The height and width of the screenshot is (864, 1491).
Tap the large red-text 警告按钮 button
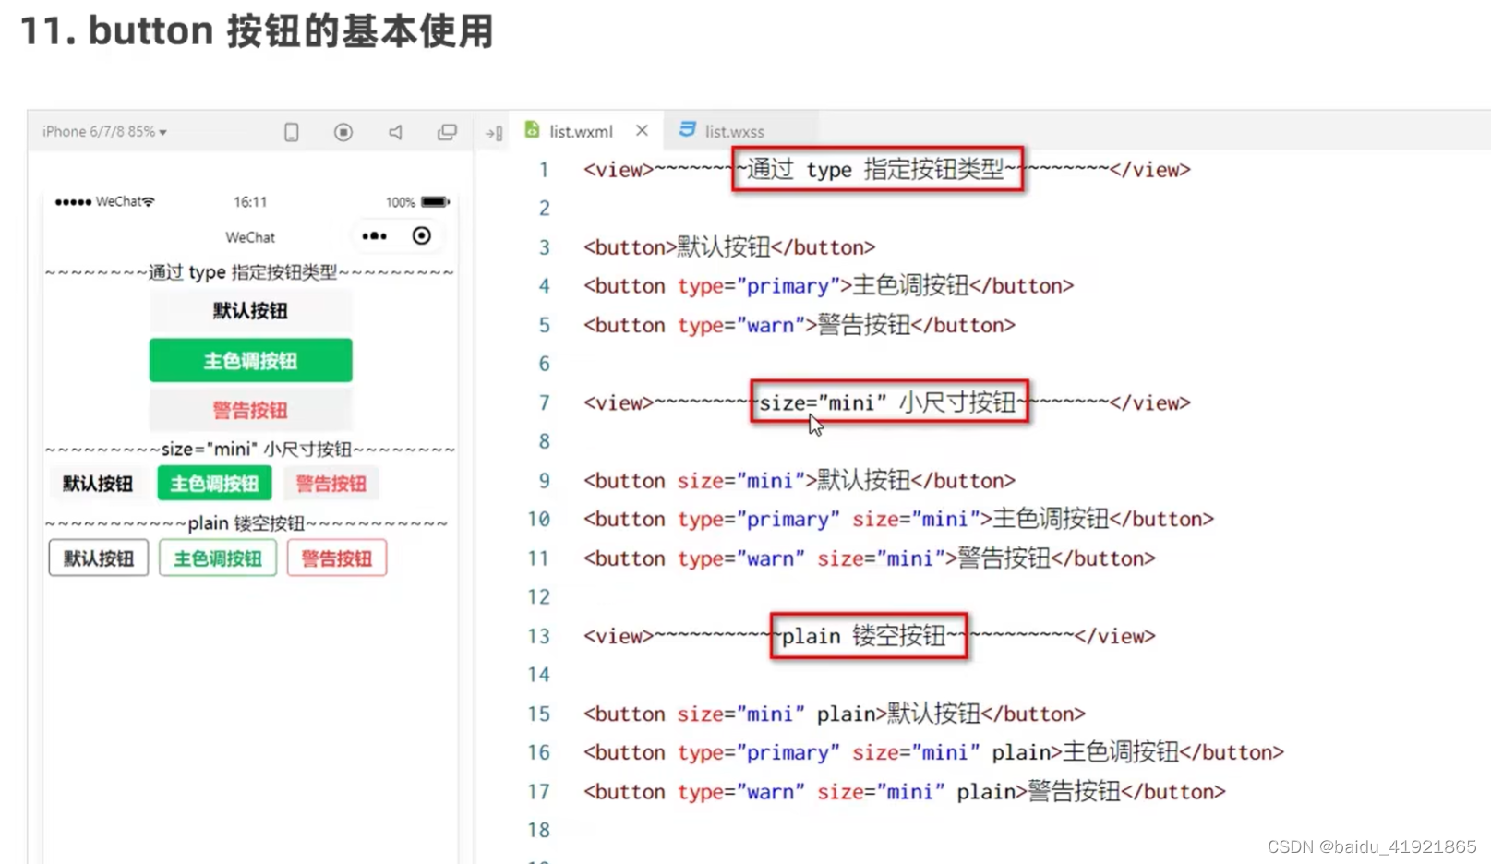point(250,410)
